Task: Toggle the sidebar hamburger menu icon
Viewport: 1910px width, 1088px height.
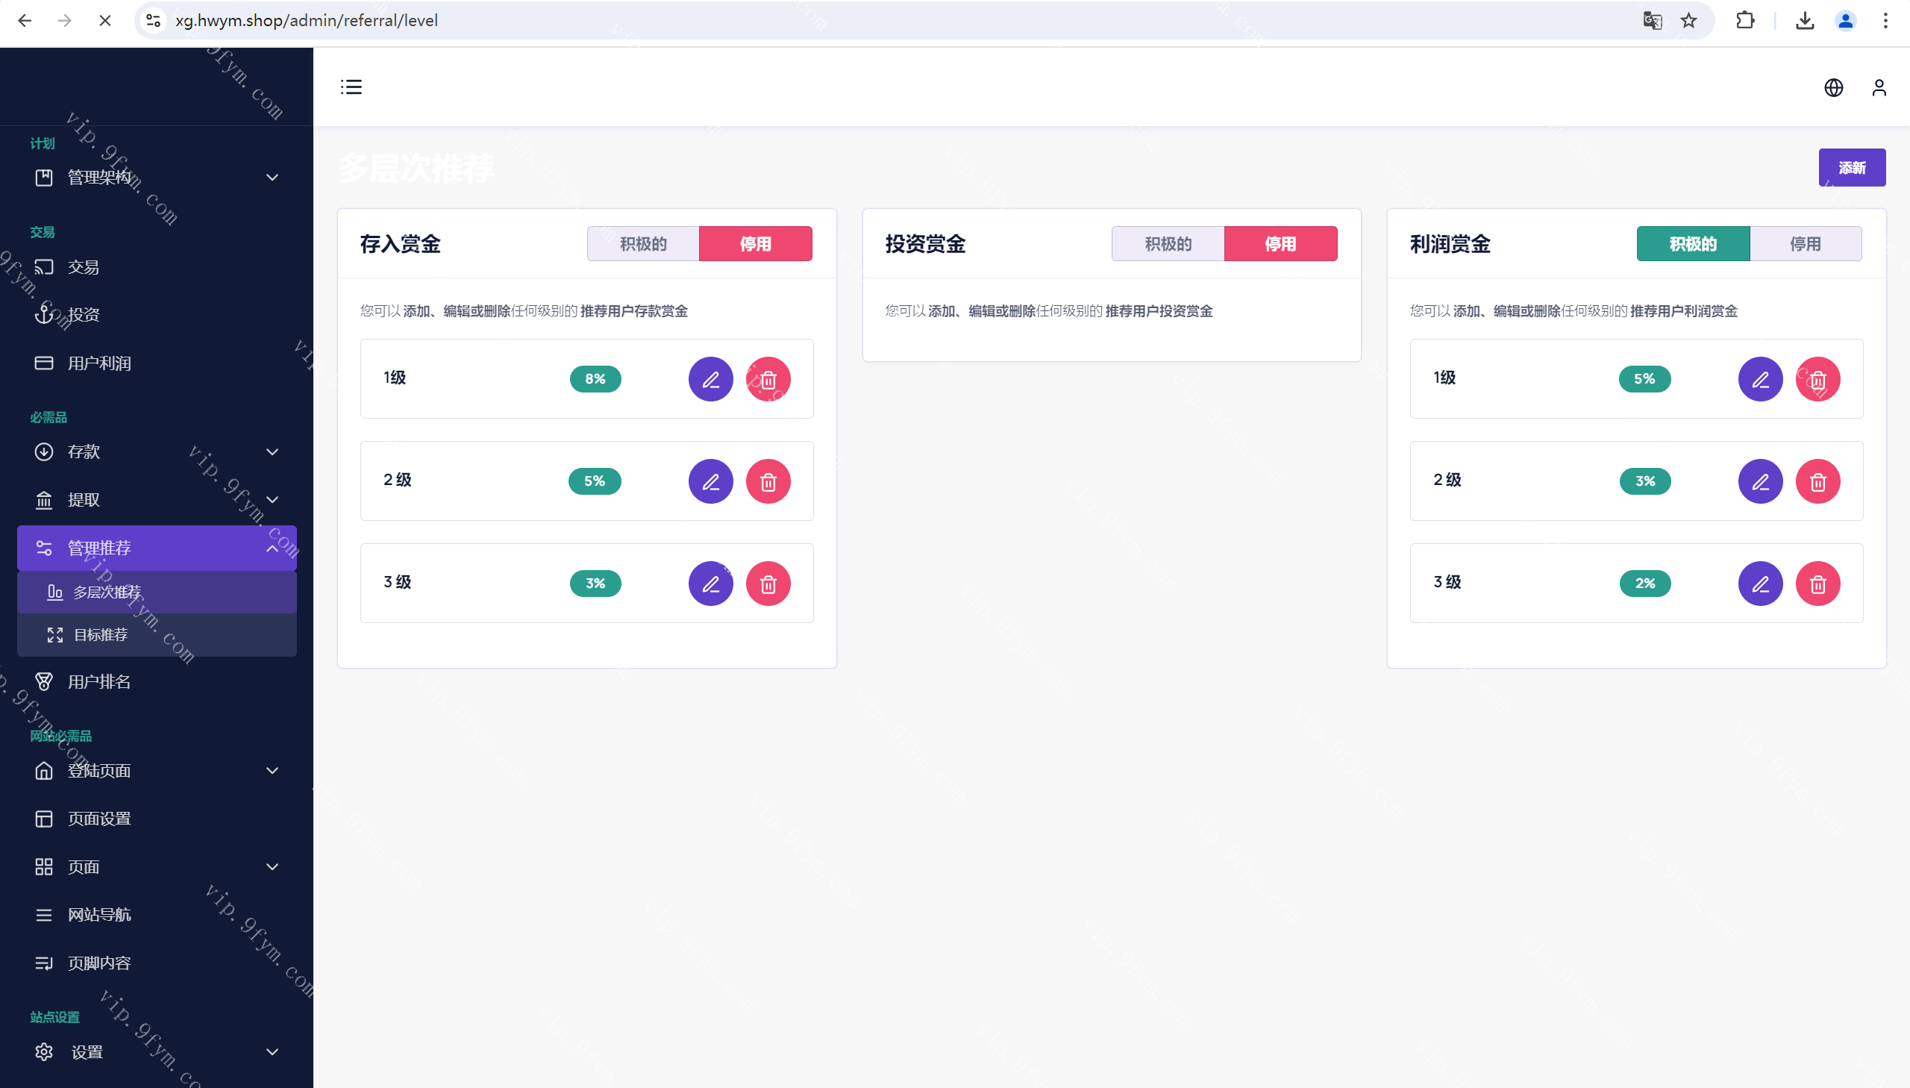Action: [351, 87]
